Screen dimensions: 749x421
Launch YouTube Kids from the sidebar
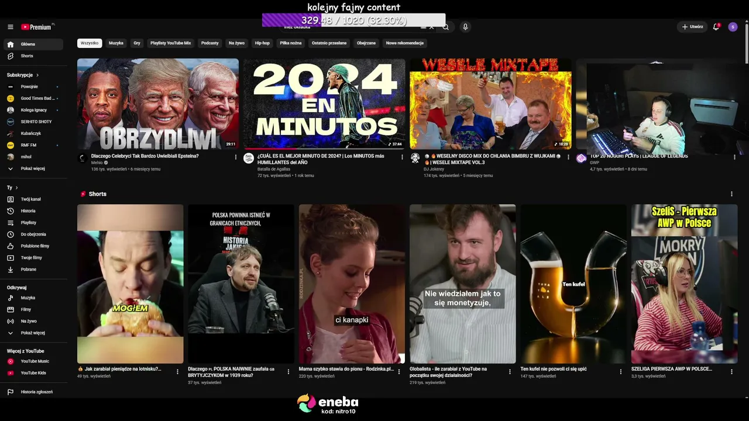pyautogui.click(x=33, y=373)
